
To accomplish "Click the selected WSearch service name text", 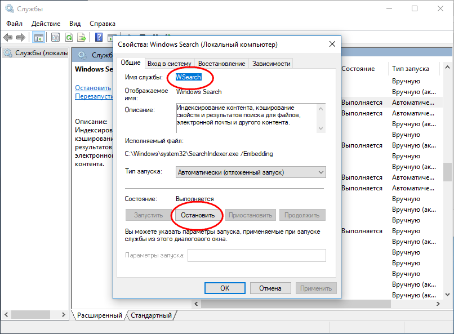I will coord(189,77).
